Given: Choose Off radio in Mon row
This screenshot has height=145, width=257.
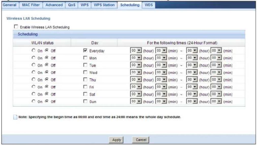Looking at the screenshot, I should point(47,58).
